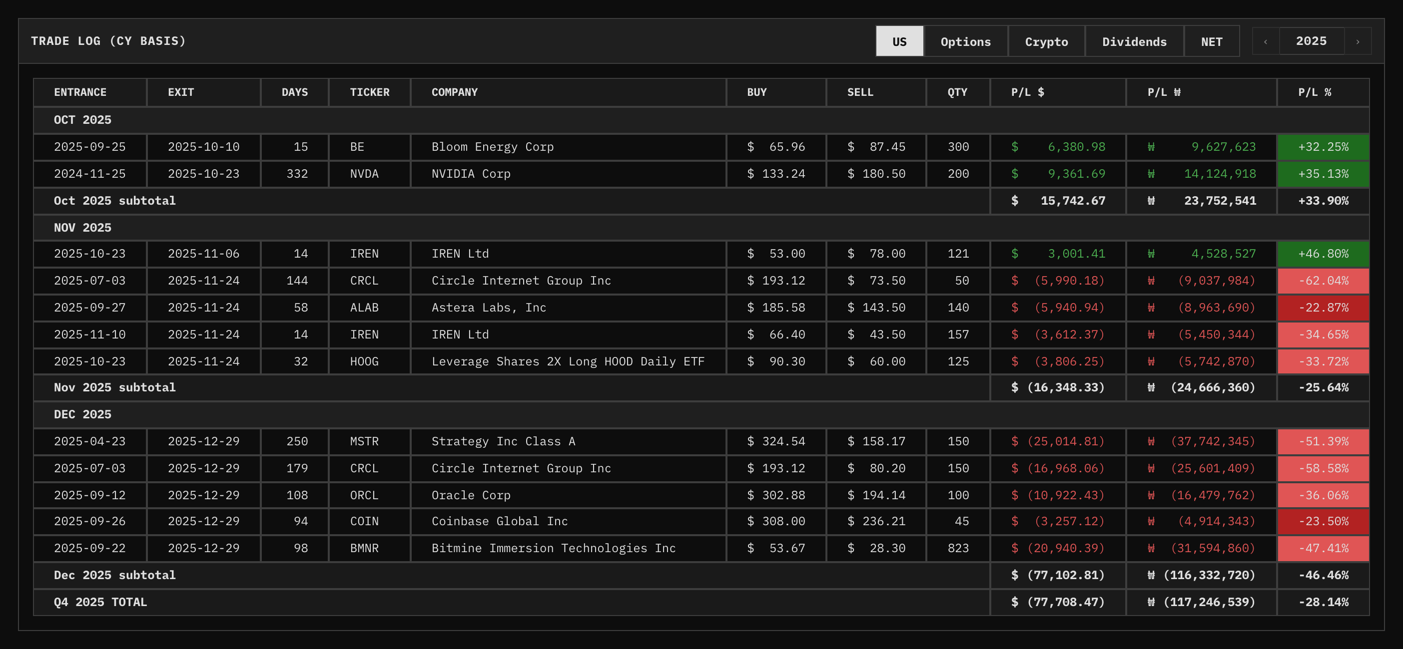Select the +32.25% profit cell
1403x649 pixels.
[1324, 147]
